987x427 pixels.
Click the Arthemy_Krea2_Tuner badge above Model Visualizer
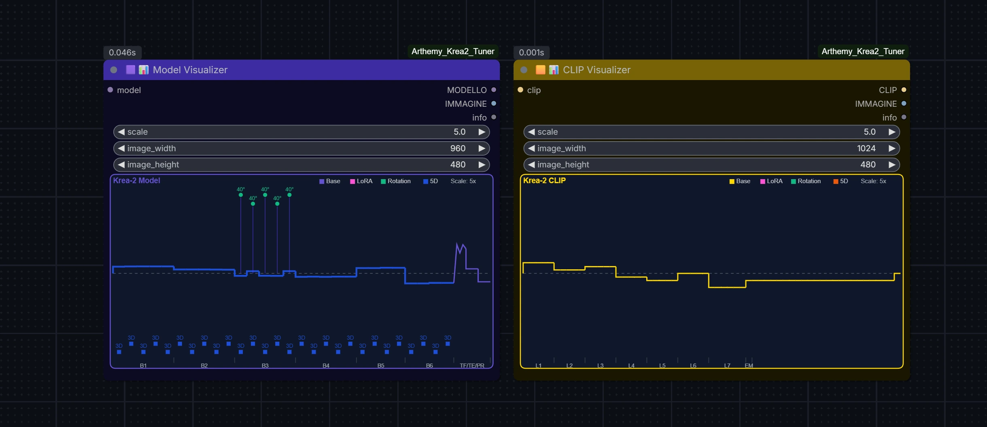tap(453, 51)
